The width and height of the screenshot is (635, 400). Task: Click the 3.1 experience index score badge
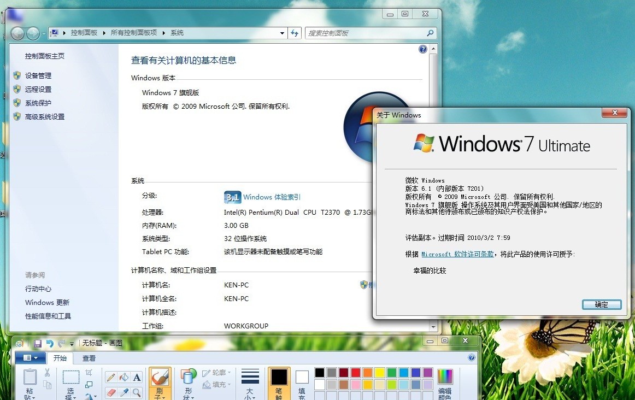pos(232,197)
